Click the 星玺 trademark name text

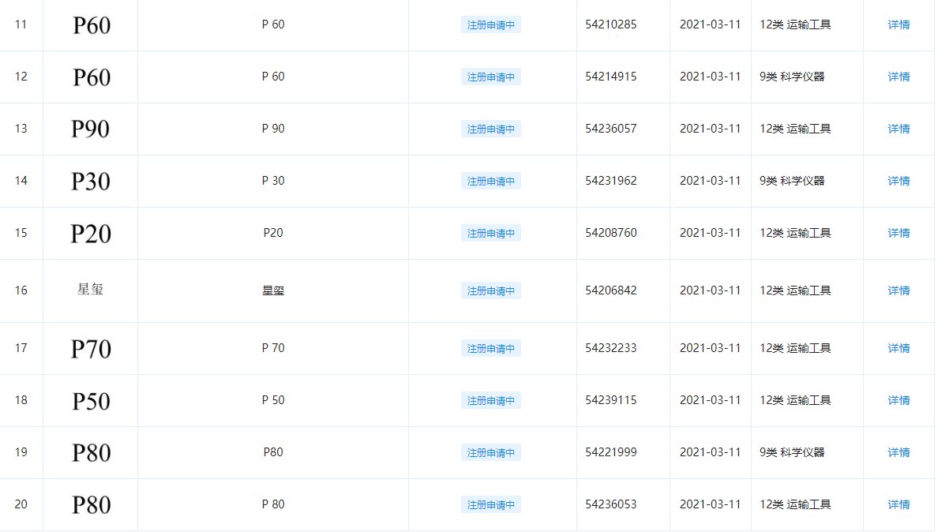(272, 290)
